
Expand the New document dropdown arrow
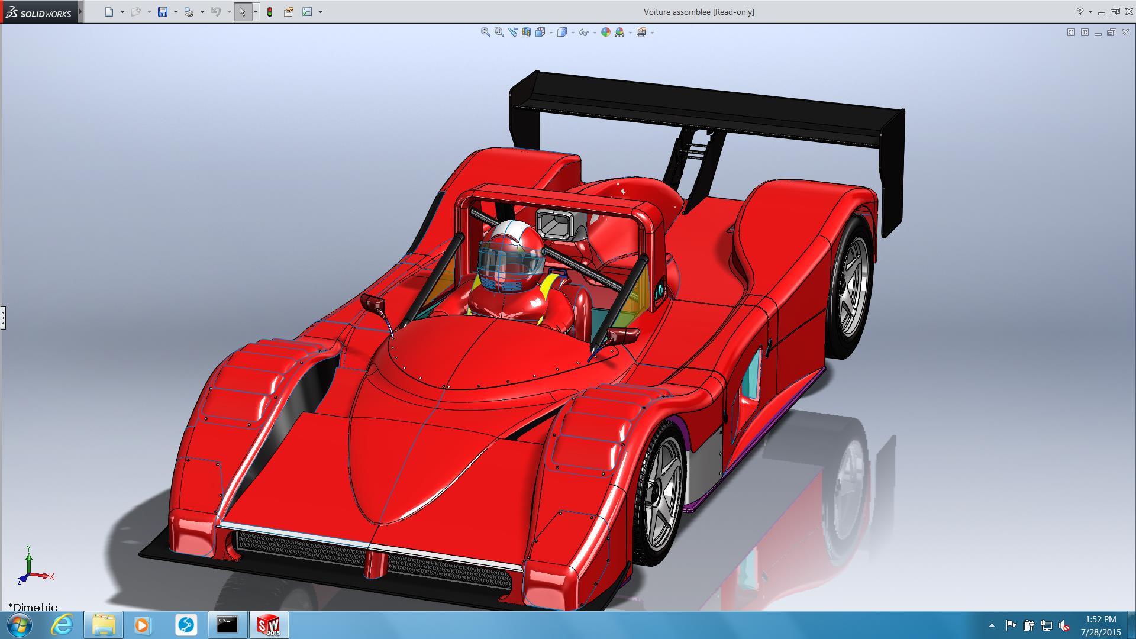coord(122,12)
